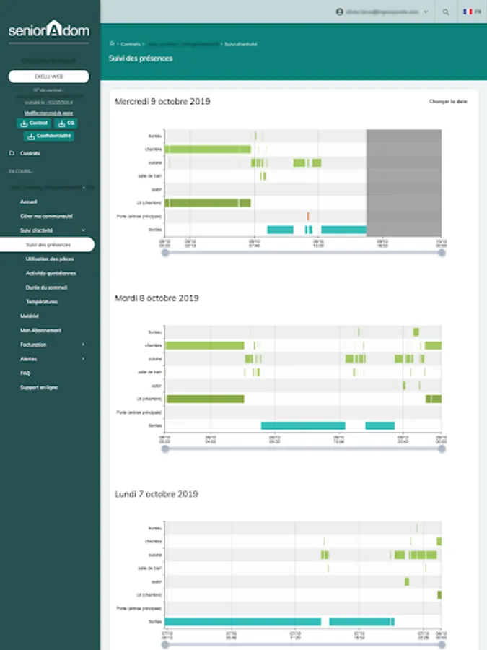Click the long chambre bar on 8 octobre
The width and height of the screenshot is (487, 650).
point(205,345)
